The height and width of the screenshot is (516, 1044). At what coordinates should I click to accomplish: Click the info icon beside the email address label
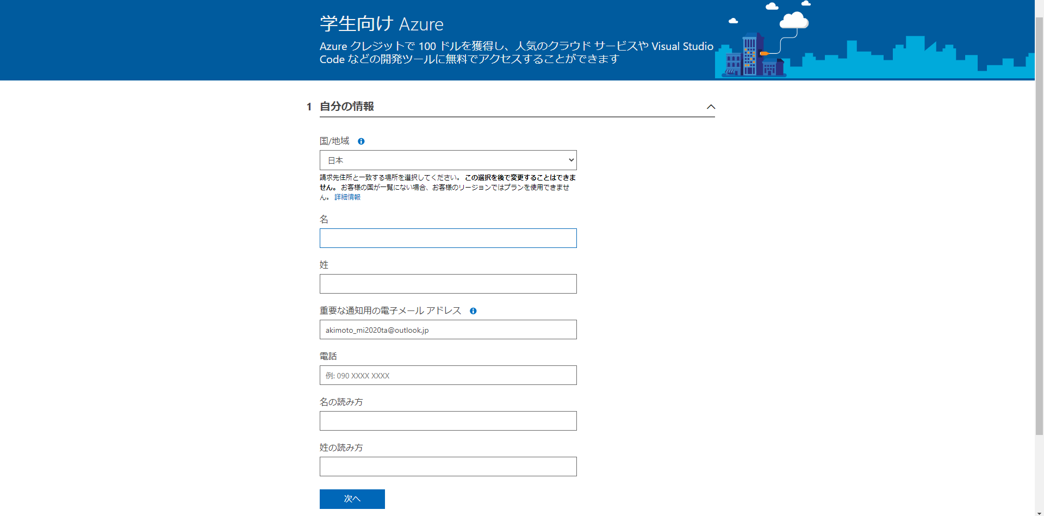pos(473,311)
